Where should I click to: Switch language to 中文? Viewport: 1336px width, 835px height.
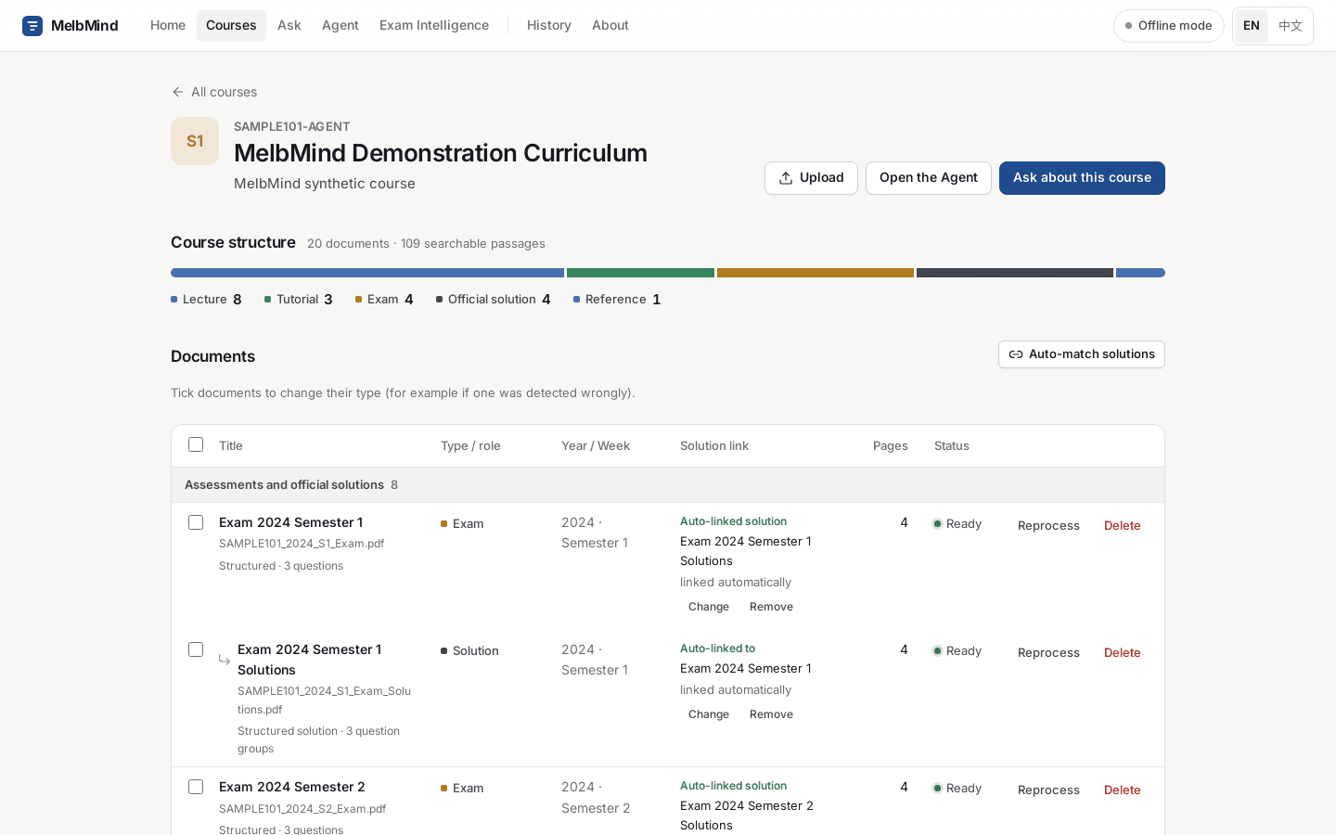click(1291, 26)
